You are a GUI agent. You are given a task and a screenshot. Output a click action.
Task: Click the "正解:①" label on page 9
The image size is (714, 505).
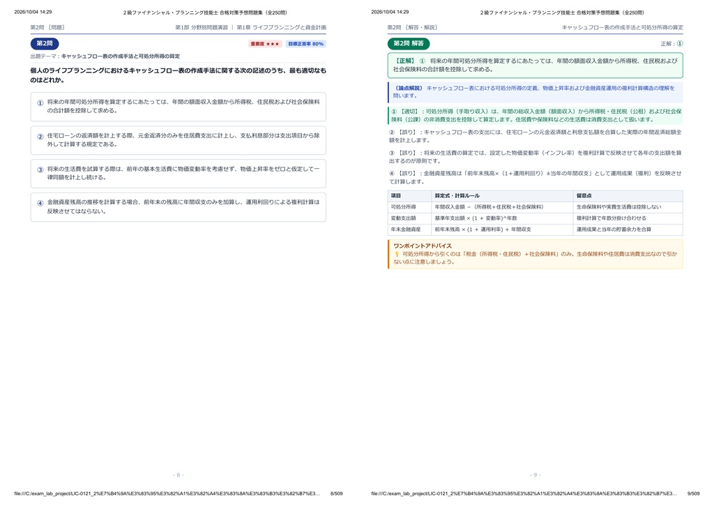671,44
